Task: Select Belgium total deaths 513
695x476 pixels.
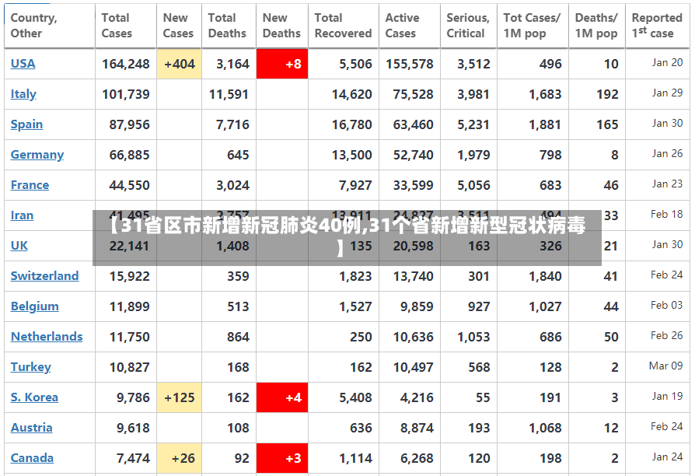Action: pyautogui.click(x=238, y=306)
